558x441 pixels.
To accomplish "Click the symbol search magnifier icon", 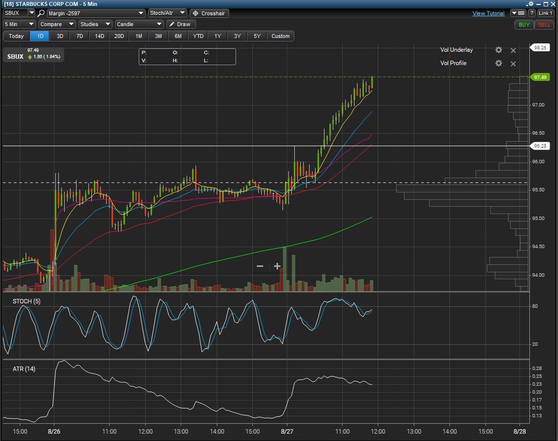I will [41, 13].
